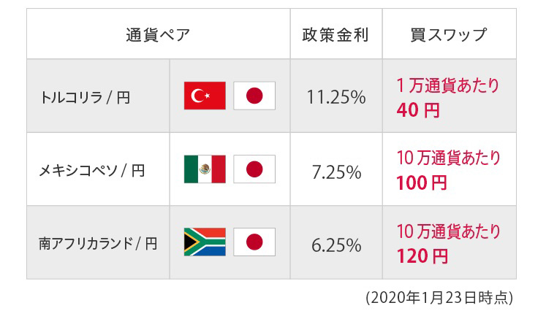Click the Mexico flag icon
This screenshot has width=546, height=319.
coord(205,169)
